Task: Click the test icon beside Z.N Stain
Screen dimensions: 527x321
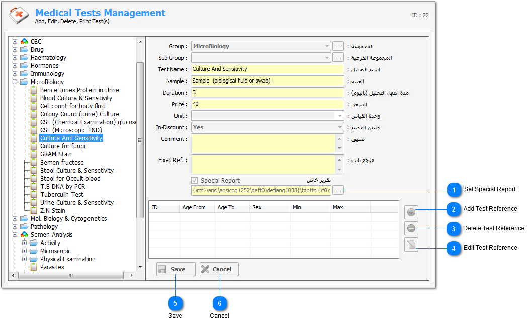Action: pyautogui.click(x=34, y=211)
